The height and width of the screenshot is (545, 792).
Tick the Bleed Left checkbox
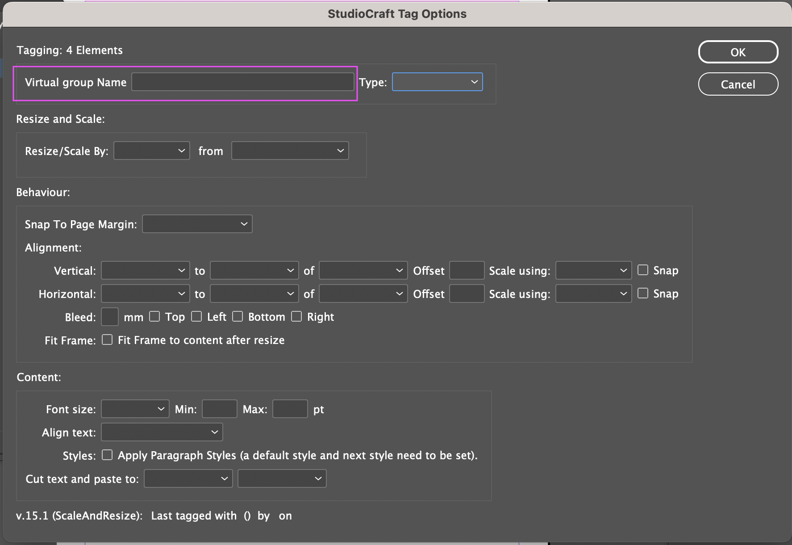click(x=196, y=316)
